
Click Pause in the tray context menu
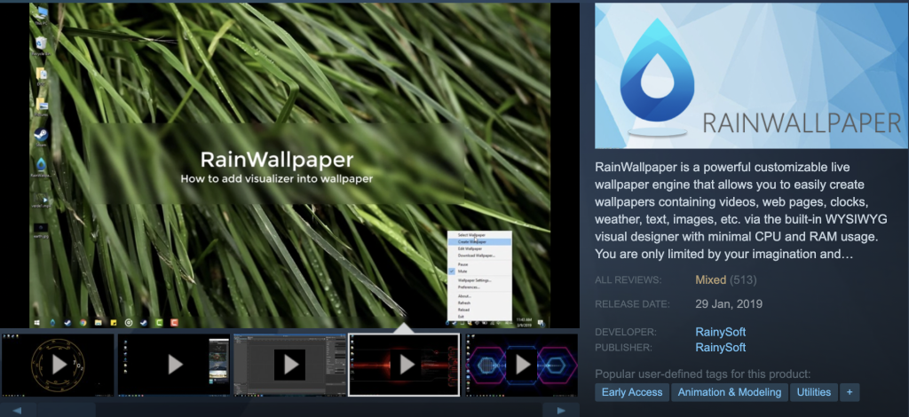pyautogui.click(x=479, y=264)
